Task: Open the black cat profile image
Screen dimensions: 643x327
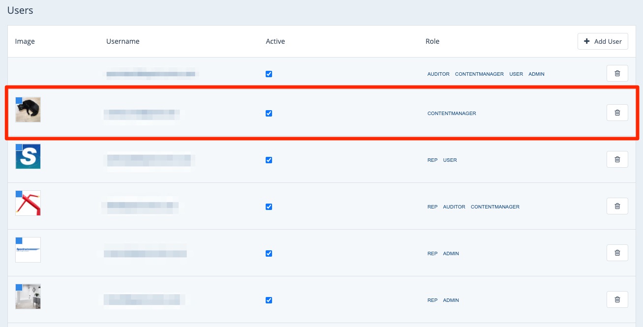Action: tap(29, 111)
